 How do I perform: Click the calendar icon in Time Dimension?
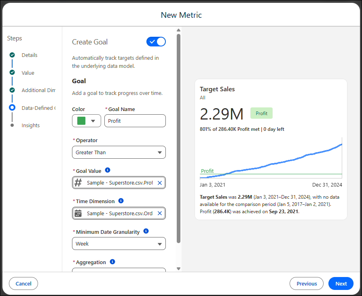click(78, 213)
